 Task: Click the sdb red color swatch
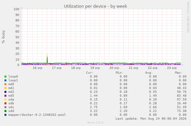pos(5,103)
